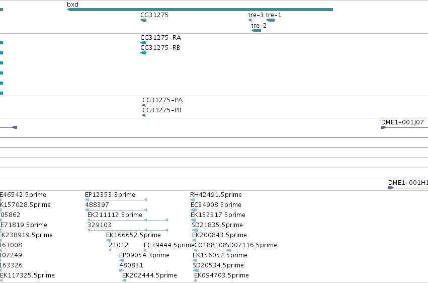Select the DME1-001H1 feature arrow
Image resolution: width=428 pixels, height=283 pixels.
pos(391,188)
